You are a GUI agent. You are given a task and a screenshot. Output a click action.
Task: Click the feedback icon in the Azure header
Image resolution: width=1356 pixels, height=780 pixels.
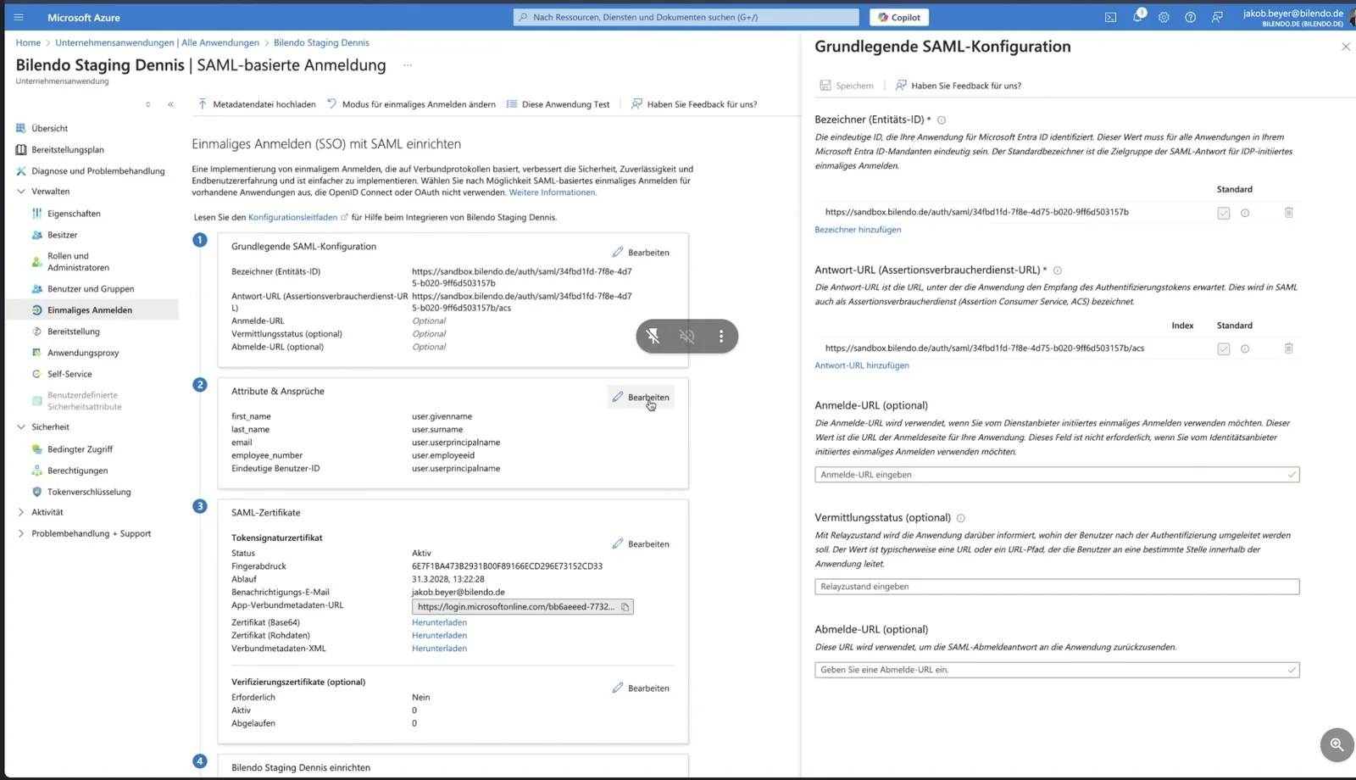click(x=1217, y=17)
